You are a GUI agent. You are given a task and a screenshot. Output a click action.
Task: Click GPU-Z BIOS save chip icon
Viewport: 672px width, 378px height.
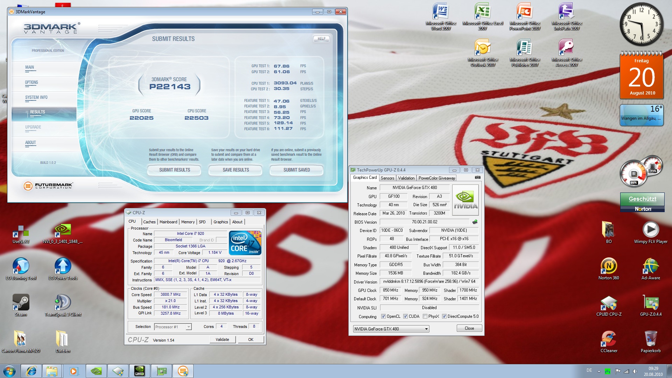[x=475, y=222]
